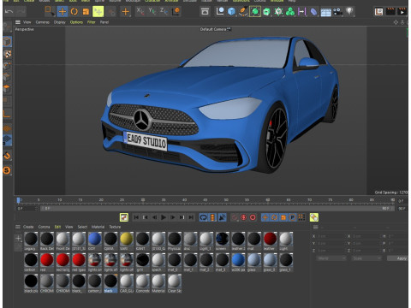This screenshot has width=411, height=308.
Task: Click Render View icon
Action: 378,12
